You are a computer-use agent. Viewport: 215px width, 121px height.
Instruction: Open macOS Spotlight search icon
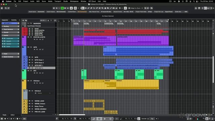(194, 1)
